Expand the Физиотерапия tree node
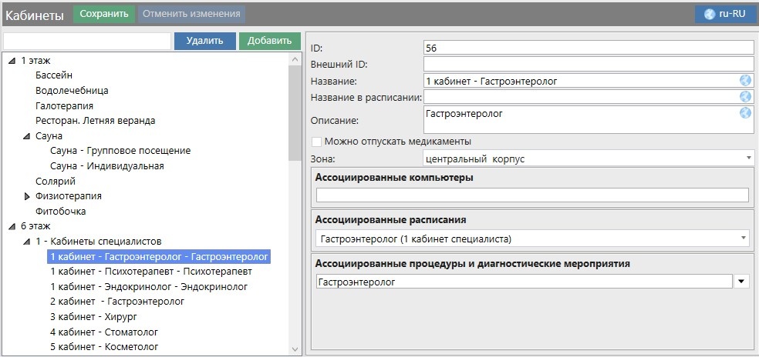This screenshot has width=759, height=357. click(27, 196)
